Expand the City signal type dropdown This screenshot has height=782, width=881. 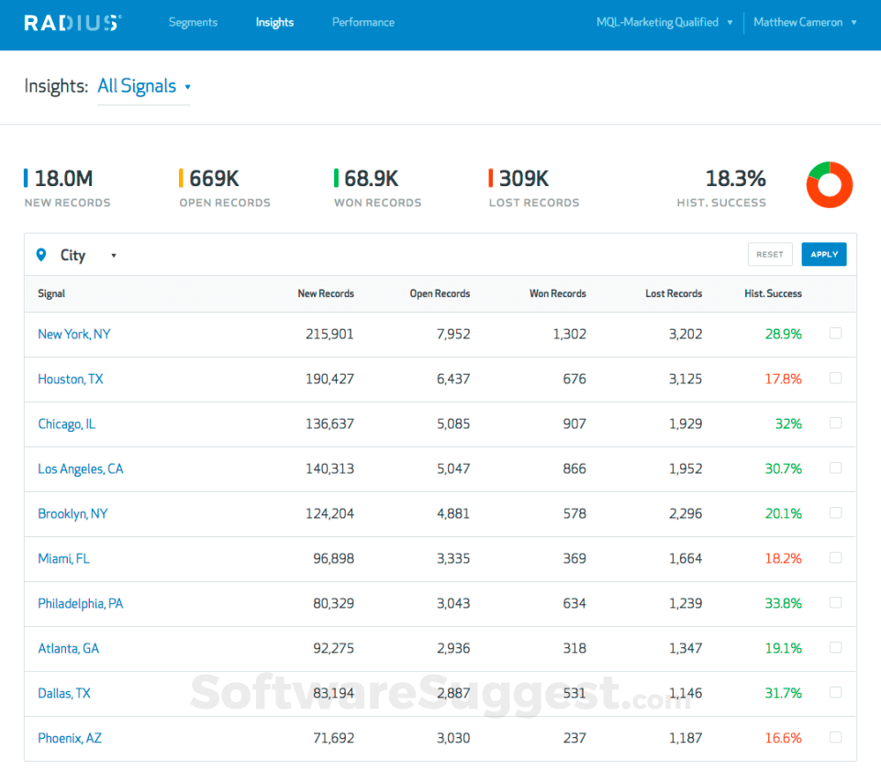pyautogui.click(x=88, y=256)
